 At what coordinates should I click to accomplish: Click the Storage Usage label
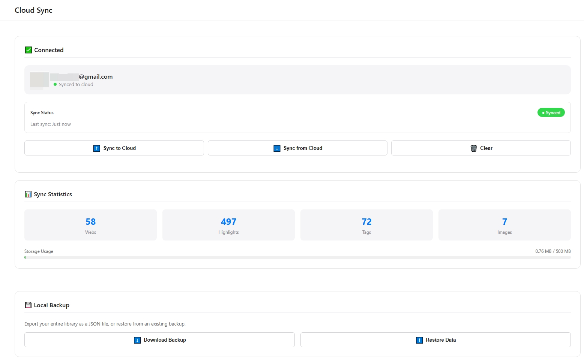tap(39, 251)
